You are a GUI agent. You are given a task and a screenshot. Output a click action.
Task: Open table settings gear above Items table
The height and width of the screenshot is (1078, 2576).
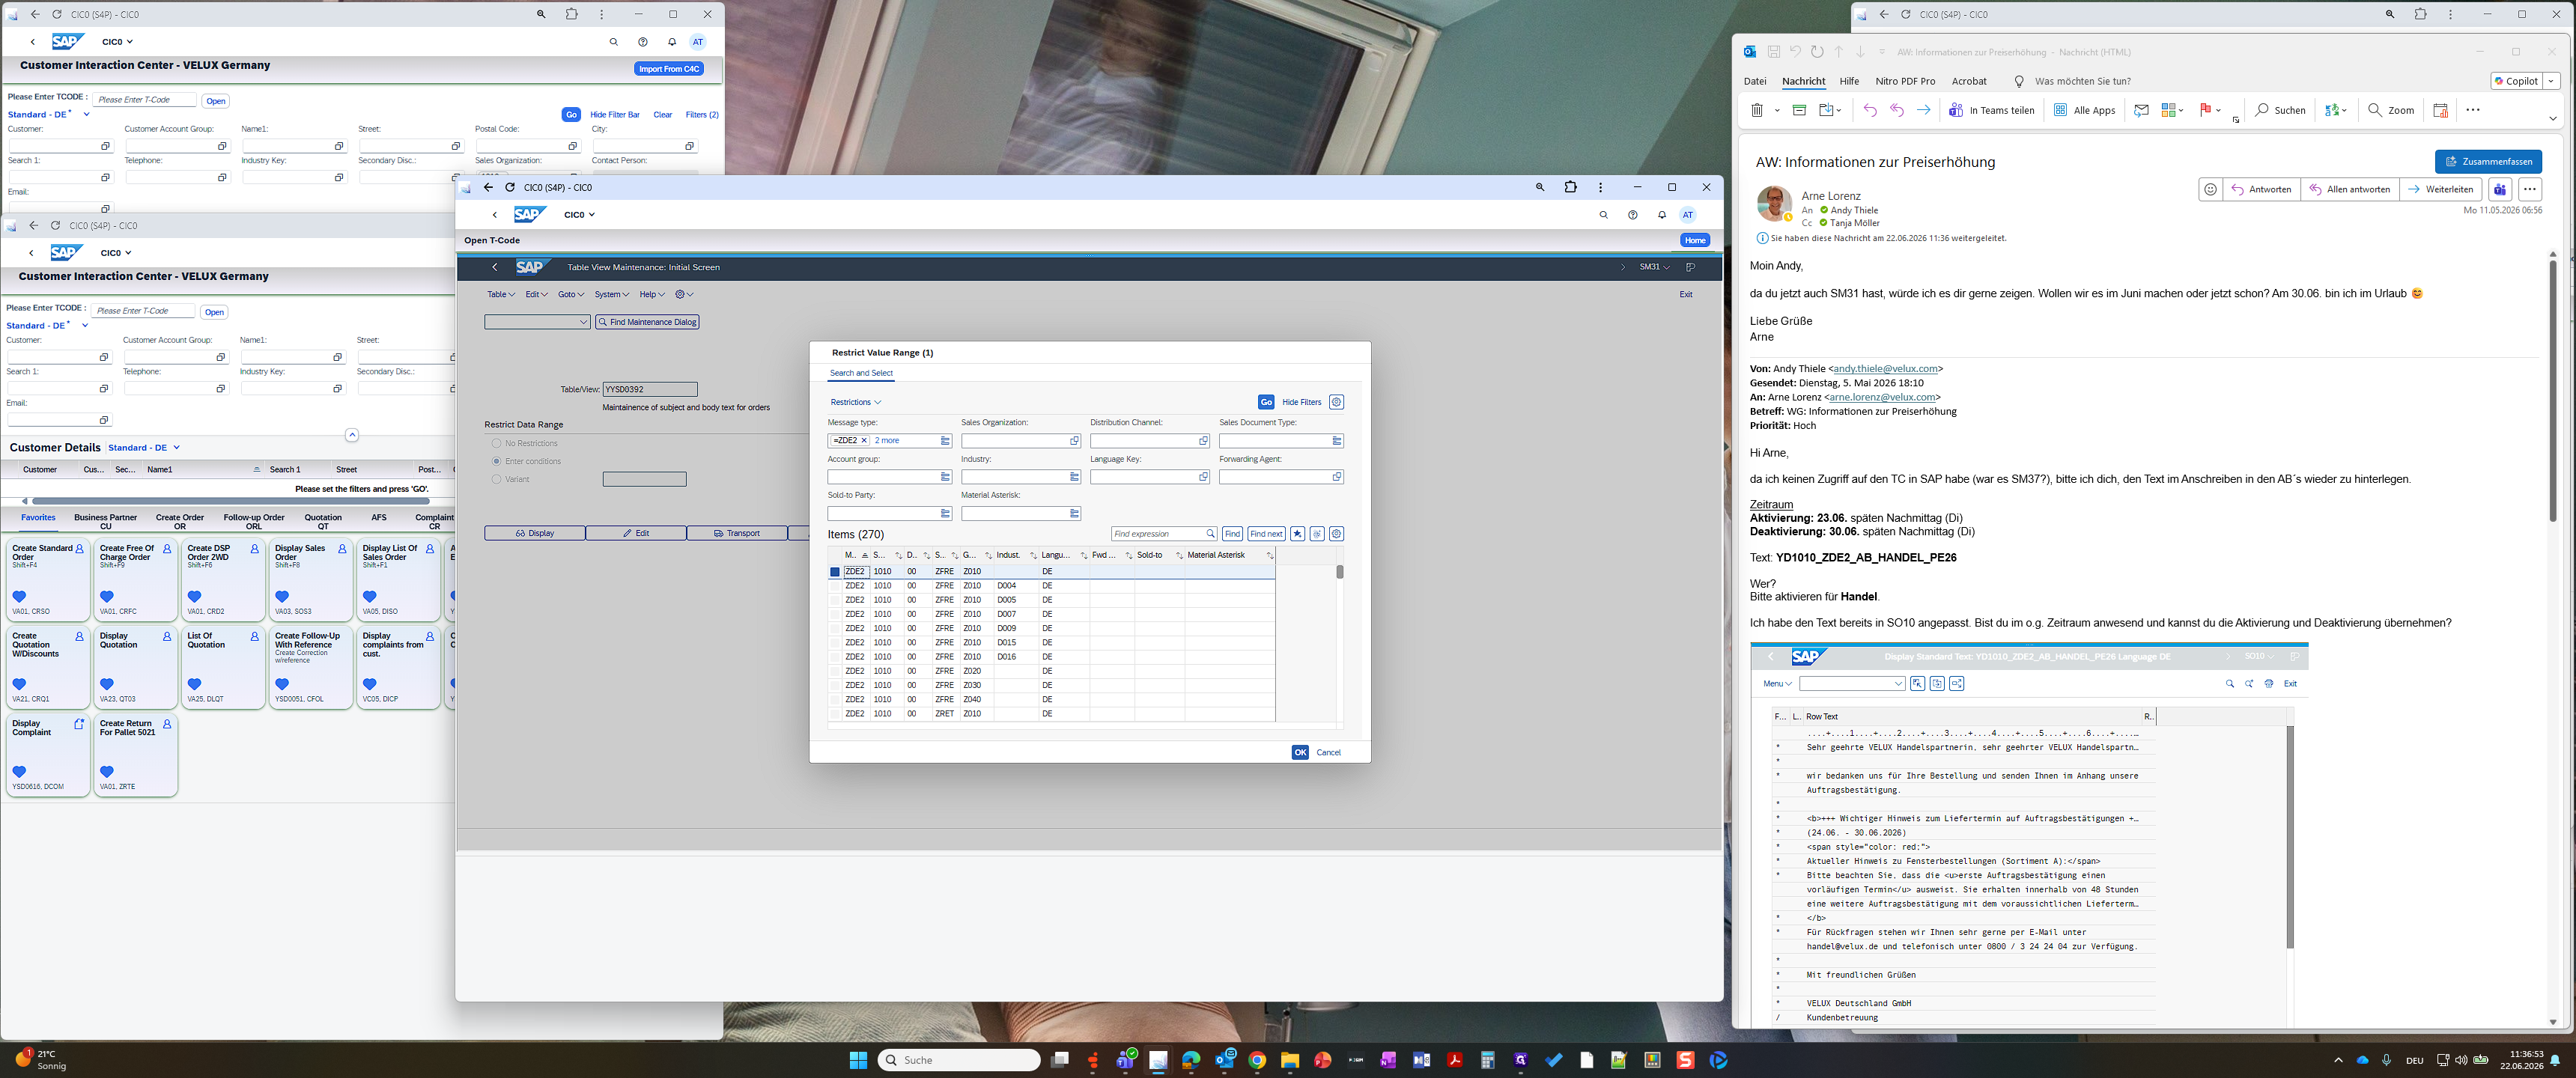[1336, 534]
